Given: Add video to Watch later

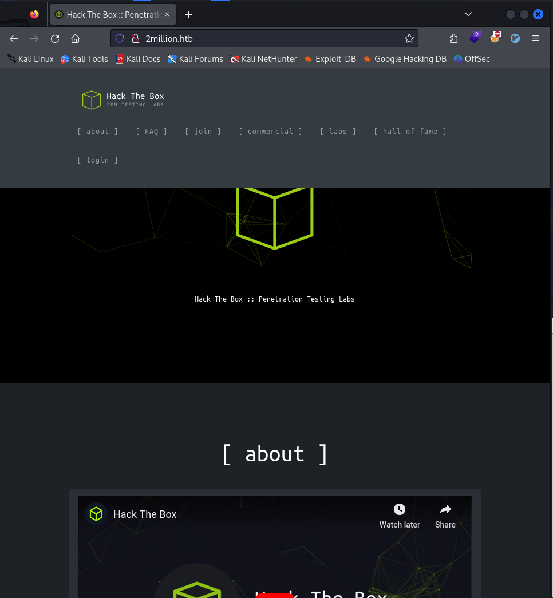Looking at the screenshot, I should tap(400, 516).
